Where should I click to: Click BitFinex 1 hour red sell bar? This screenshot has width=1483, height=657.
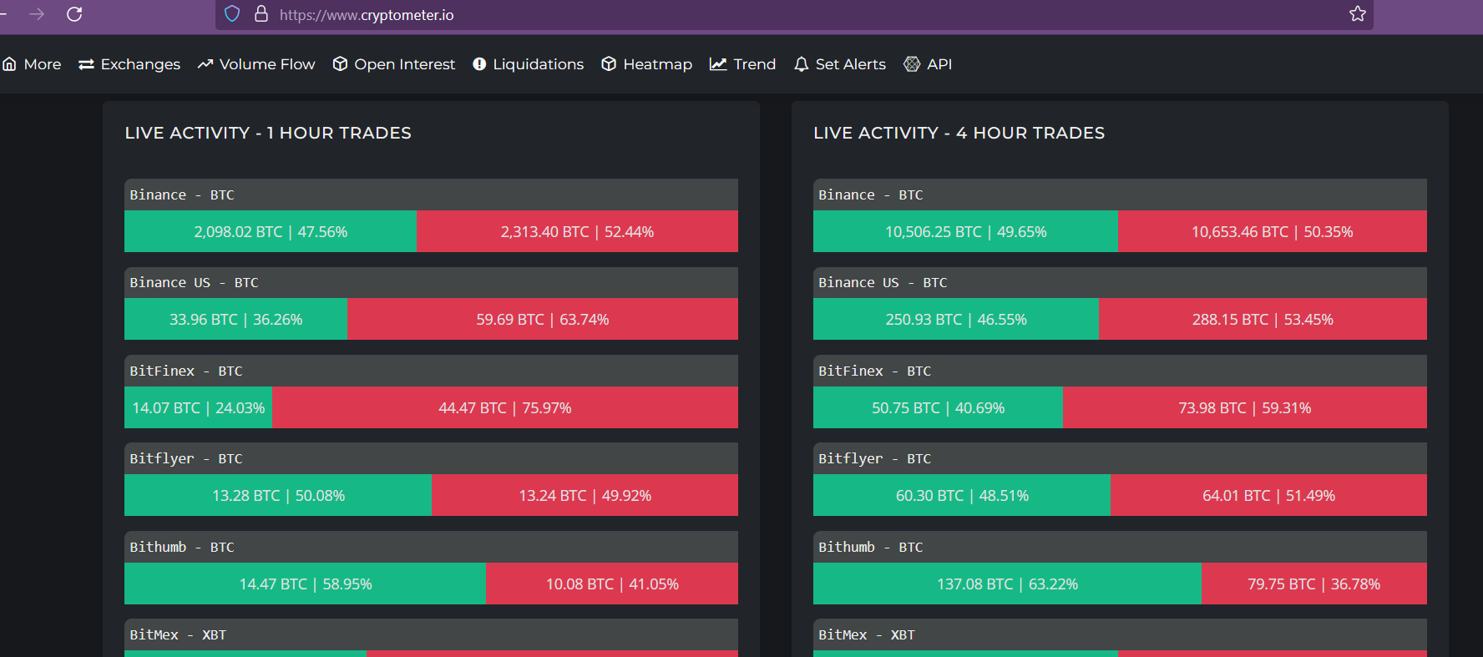pyautogui.click(x=504, y=408)
